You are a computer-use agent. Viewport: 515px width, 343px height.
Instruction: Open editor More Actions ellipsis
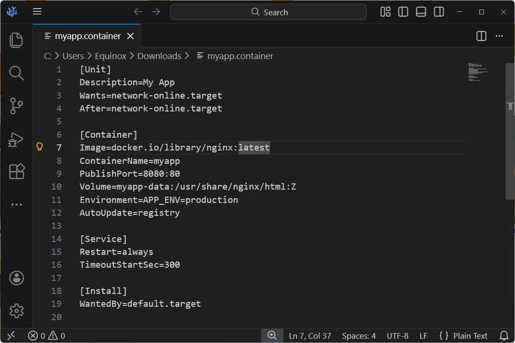499,36
